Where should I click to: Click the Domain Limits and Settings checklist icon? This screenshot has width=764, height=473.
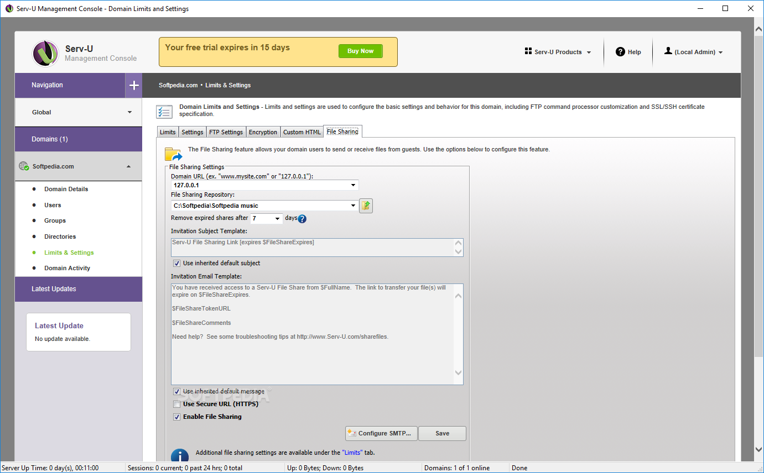click(164, 111)
